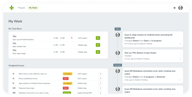
Task: Click 'Mobile App' in 'Password-less login' row
Action: point(82,88)
